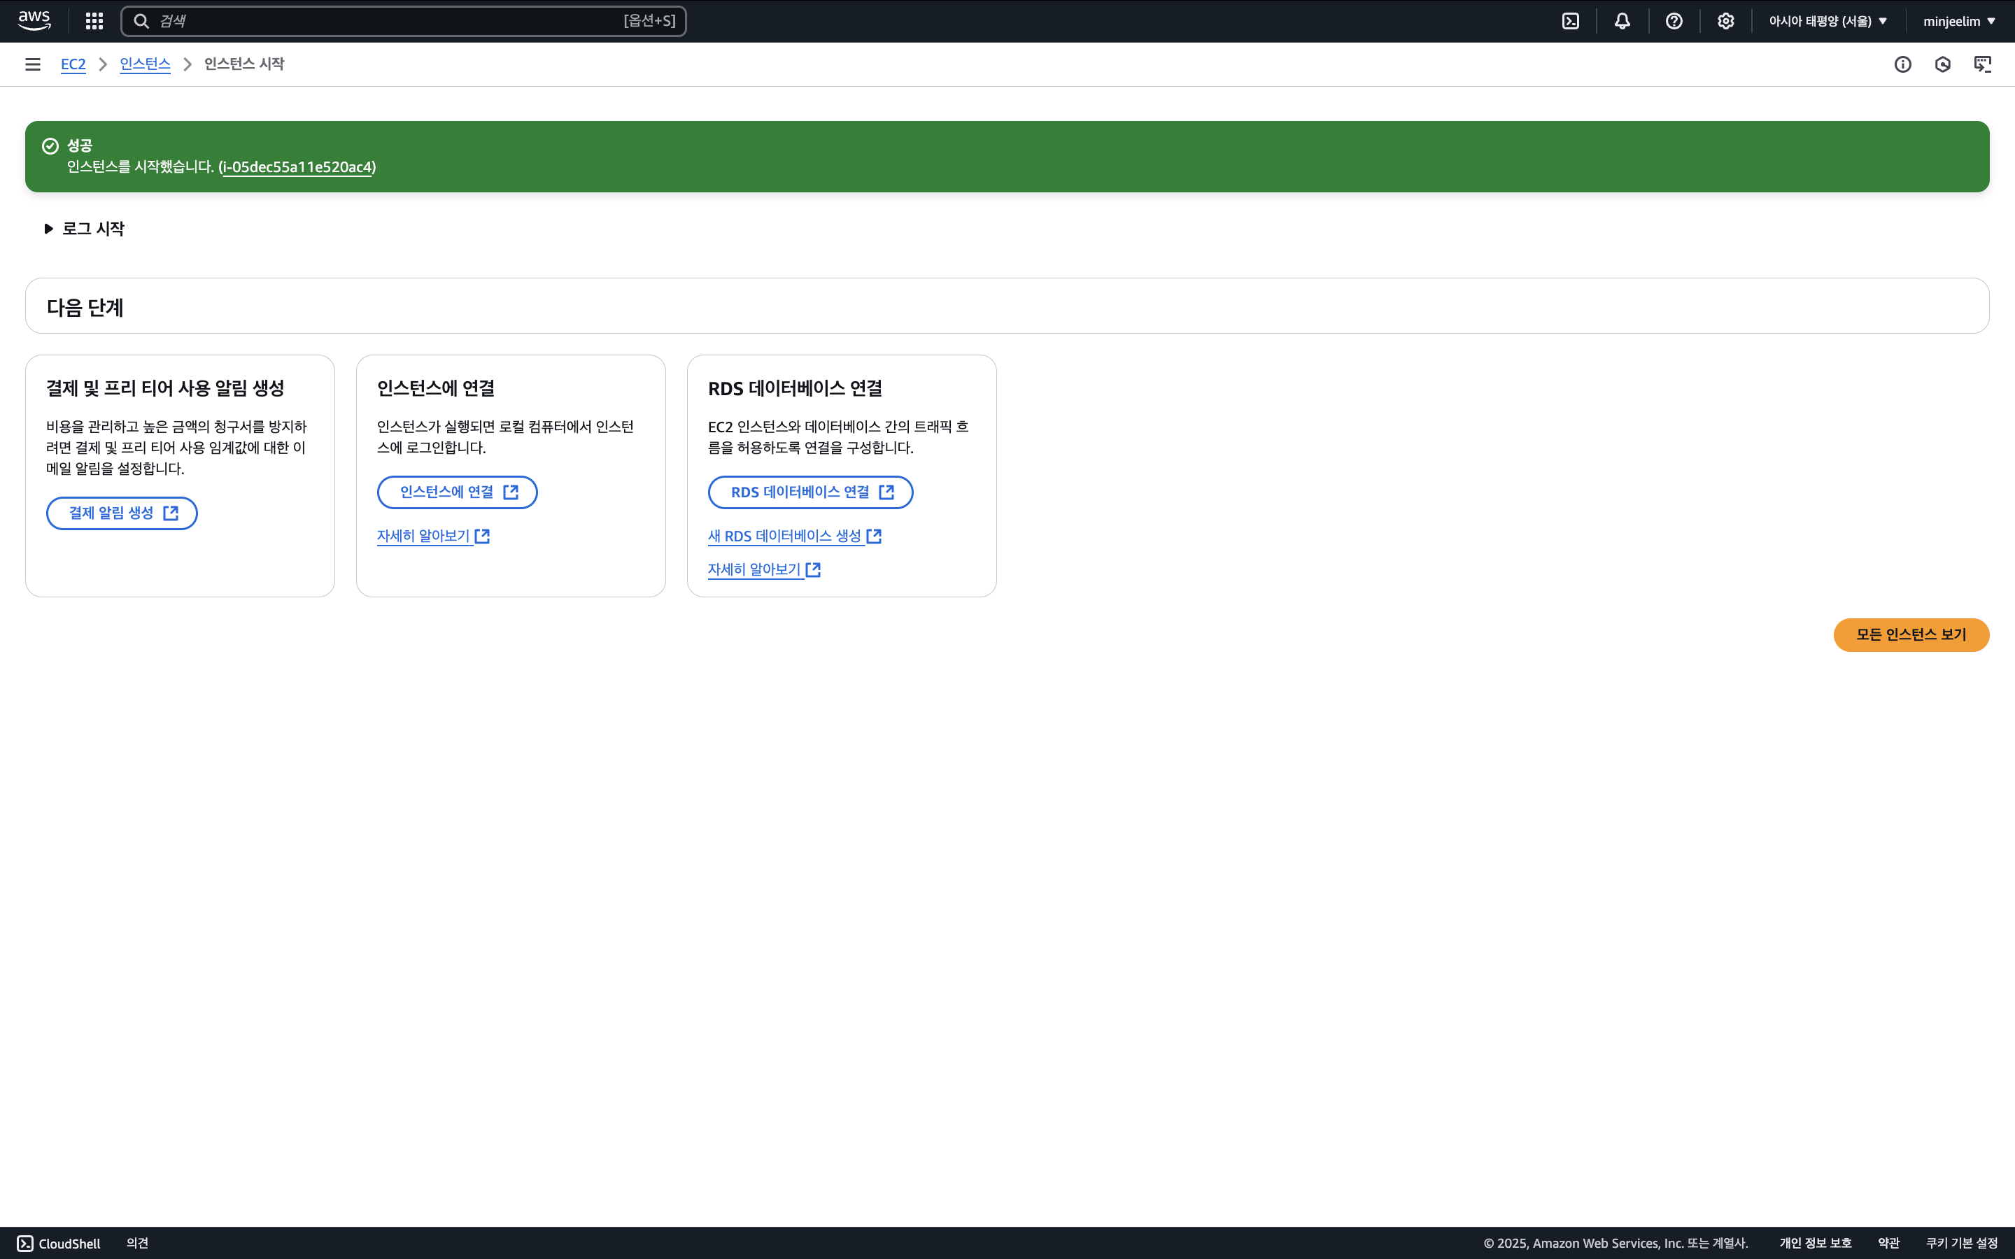Open the 아시아 태평양 (서울) region dropdown

tap(1827, 21)
